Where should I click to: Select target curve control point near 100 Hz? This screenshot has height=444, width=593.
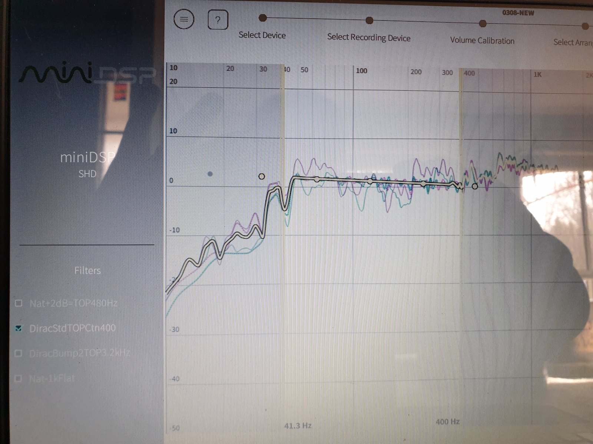(370, 181)
